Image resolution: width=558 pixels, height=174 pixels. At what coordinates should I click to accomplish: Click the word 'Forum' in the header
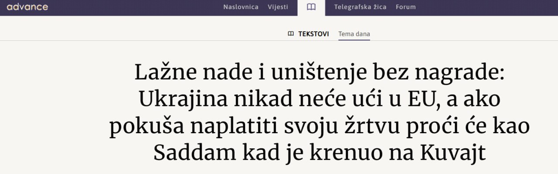click(x=405, y=7)
